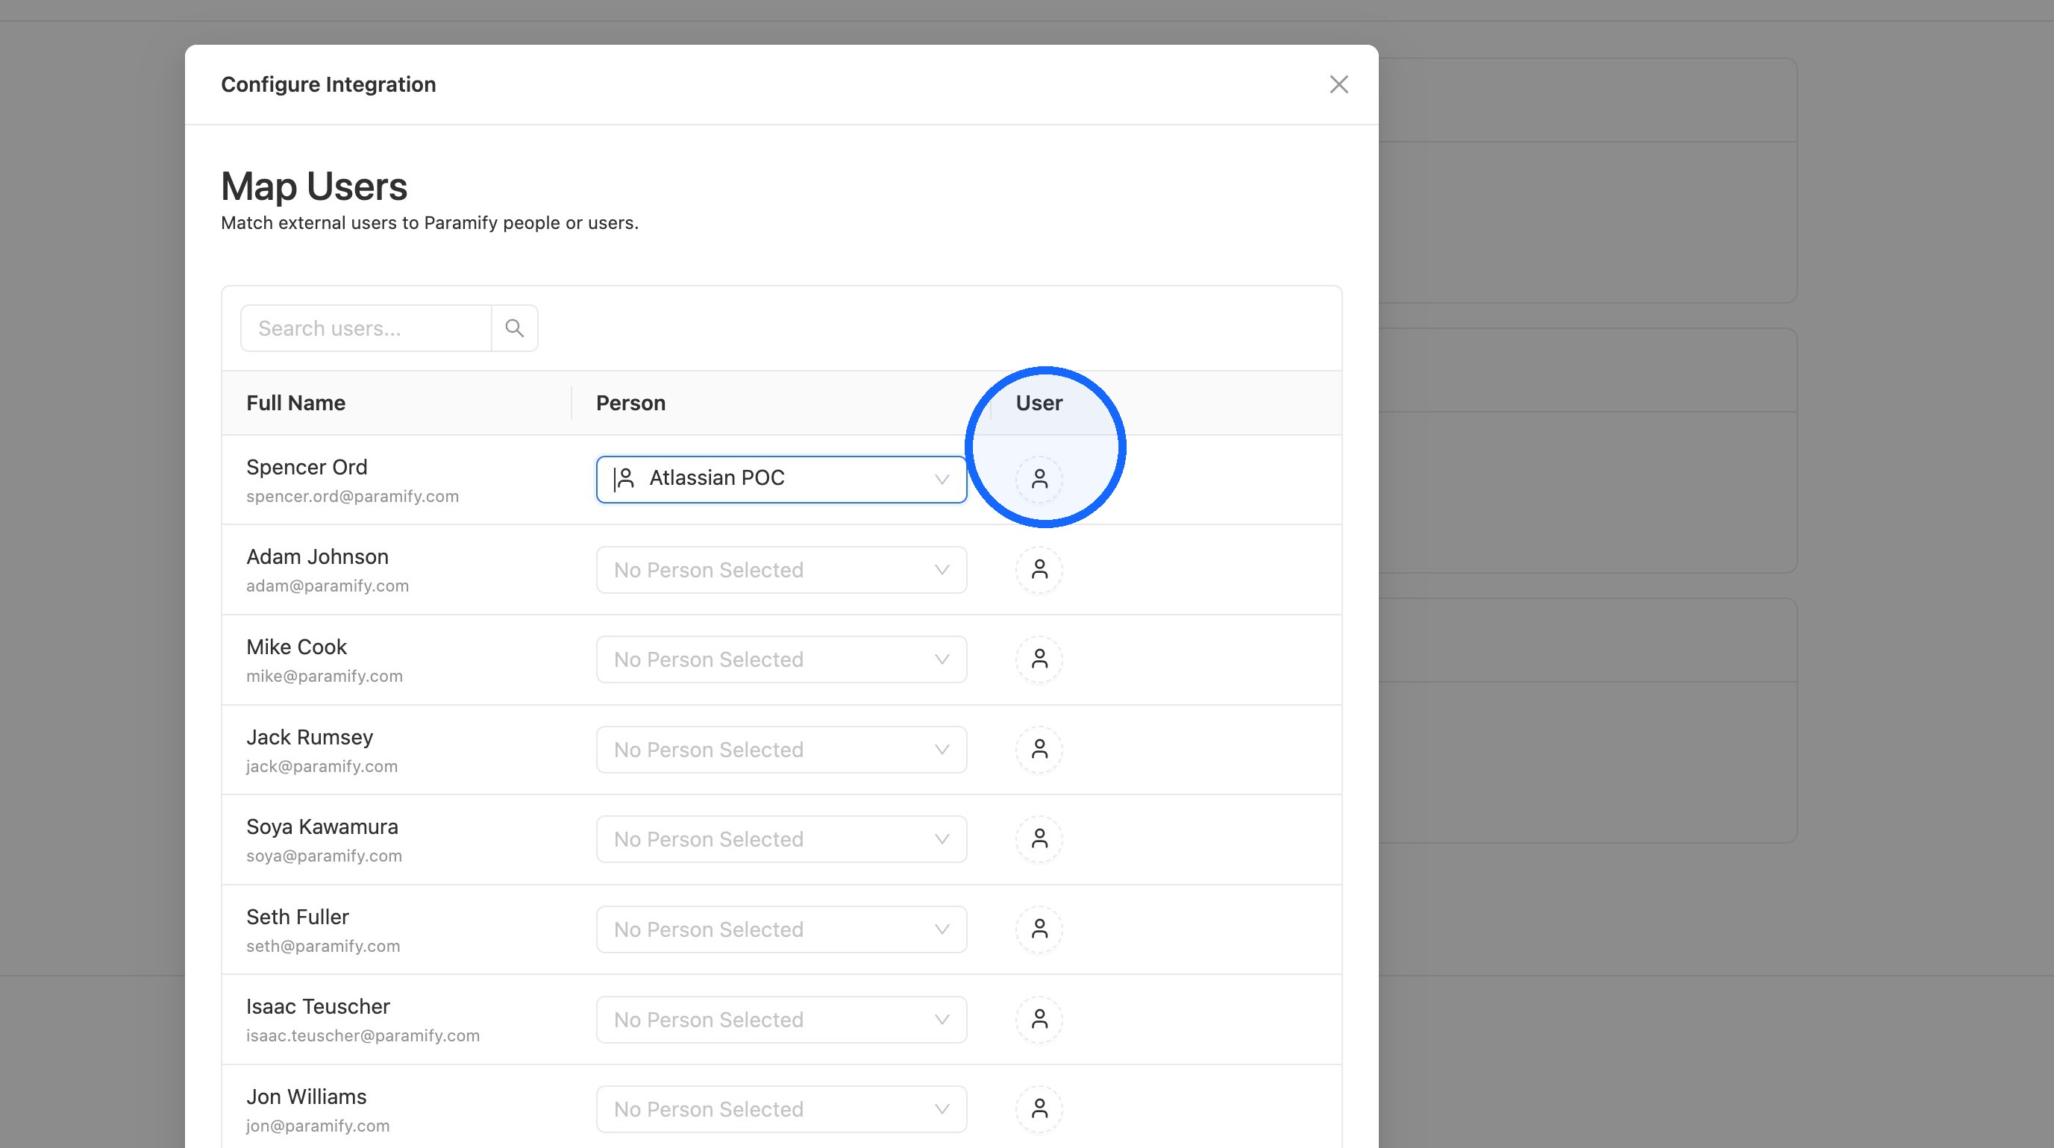Click the name Adam Johnson
This screenshot has height=1148, width=2054.
[x=317, y=556]
